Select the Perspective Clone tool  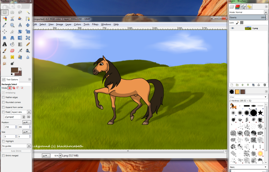pos(20,57)
